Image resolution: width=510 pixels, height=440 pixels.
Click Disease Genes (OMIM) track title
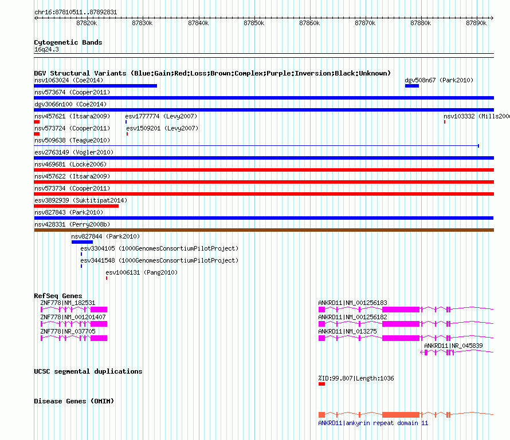point(74,401)
